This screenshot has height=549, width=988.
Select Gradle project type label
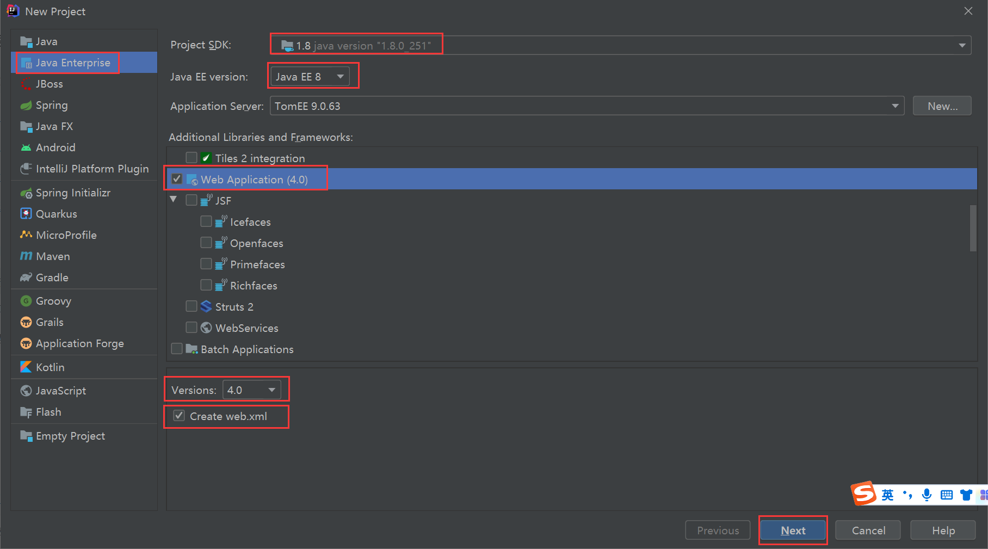coord(52,277)
